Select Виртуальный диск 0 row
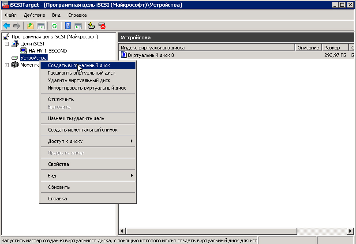This screenshot has width=356, height=244. click(x=236, y=55)
